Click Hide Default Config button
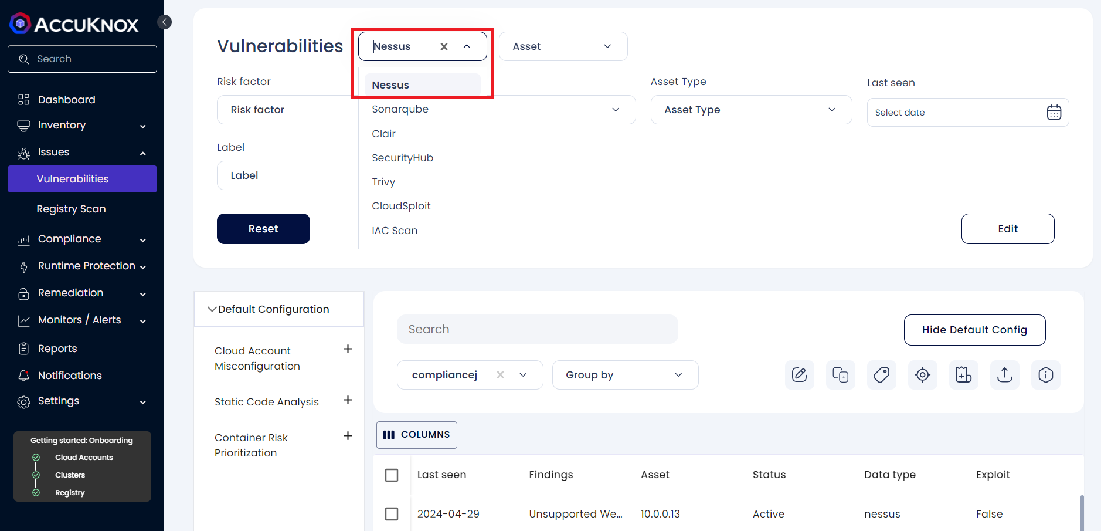 (x=974, y=330)
